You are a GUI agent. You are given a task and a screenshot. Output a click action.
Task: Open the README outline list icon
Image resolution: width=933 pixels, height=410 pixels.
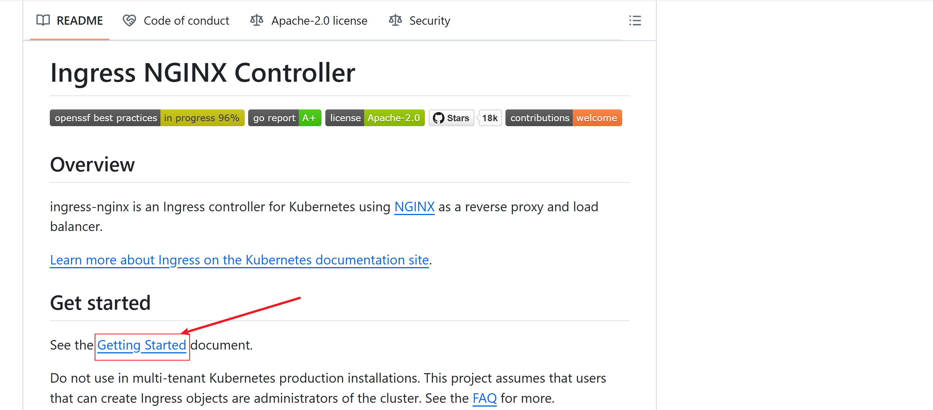click(x=635, y=21)
